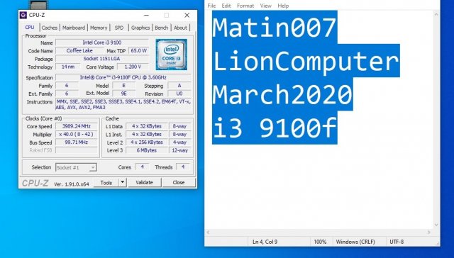Click the line March2020 in Notepad
This screenshot has width=454, height=258.
coord(282,94)
